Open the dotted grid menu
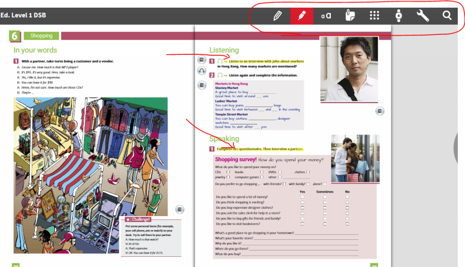Screen dimensions: 465x267 (374, 16)
